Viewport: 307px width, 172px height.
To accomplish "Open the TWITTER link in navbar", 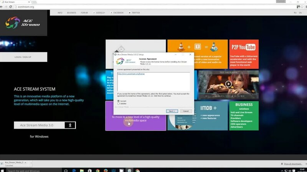I will coord(134,13).
